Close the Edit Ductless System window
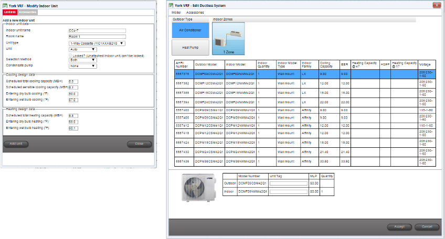445x239 pixels. [x=436, y=5]
